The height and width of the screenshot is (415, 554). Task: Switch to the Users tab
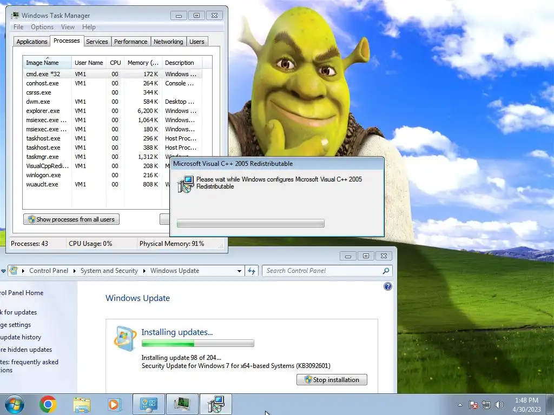pos(197,41)
